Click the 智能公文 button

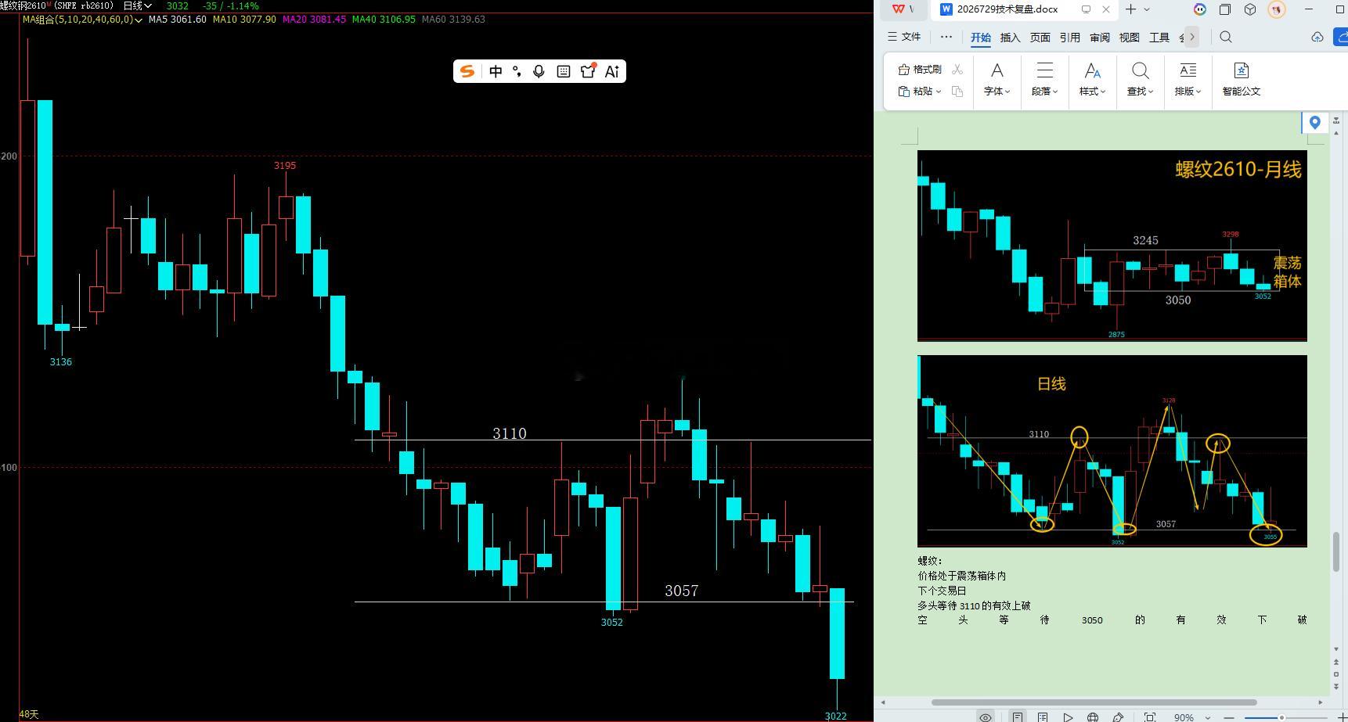click(x=1242, y=80)
